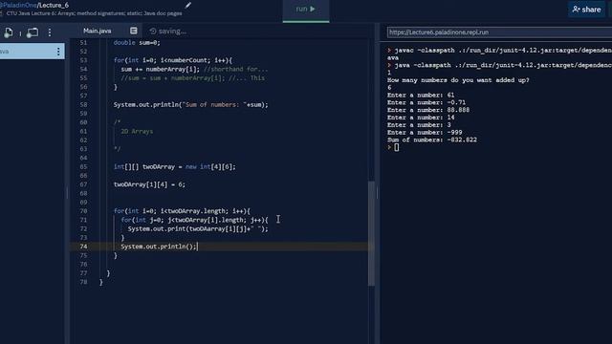Click the 'Sum of numbers: -832.822' output
Image resolution: width=612 pixels, height=344 pixels.
[432, 140]
